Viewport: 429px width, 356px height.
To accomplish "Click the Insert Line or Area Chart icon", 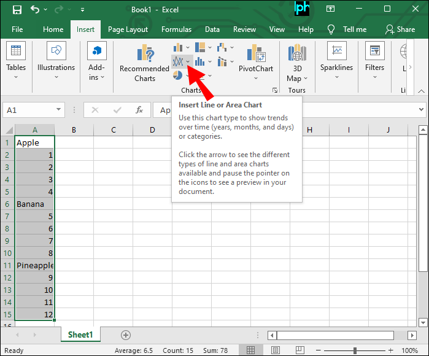I will tap(179, 61).
